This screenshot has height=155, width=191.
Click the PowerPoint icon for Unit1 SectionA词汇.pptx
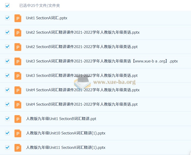pos(18,18)
